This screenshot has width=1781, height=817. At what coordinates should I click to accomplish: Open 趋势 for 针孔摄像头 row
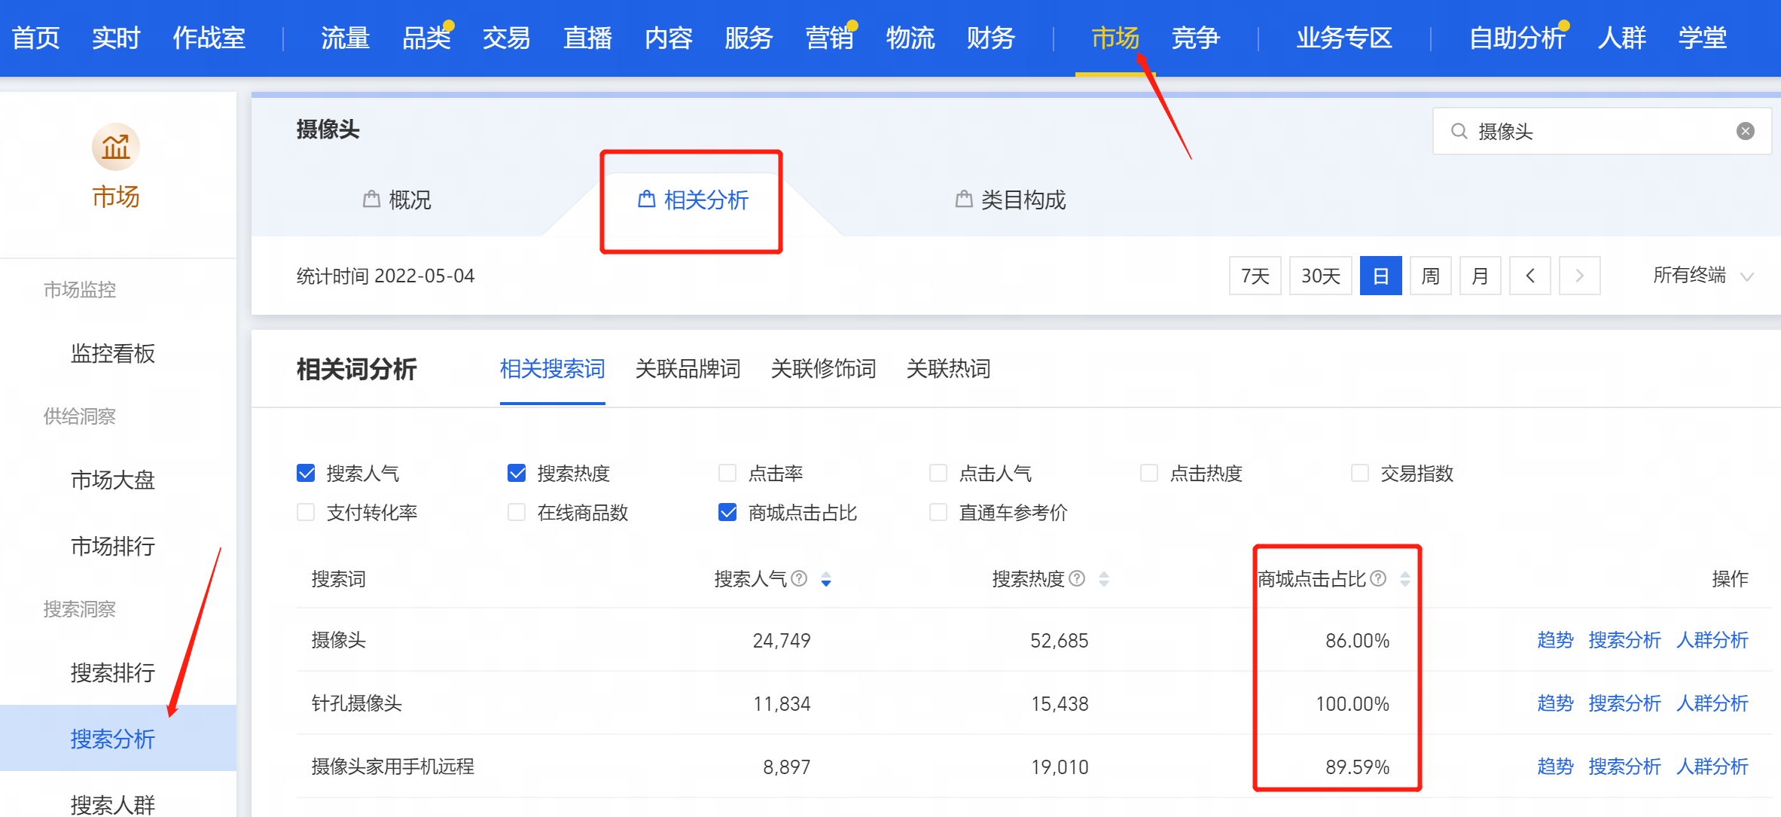click(x=1556, y=703)
